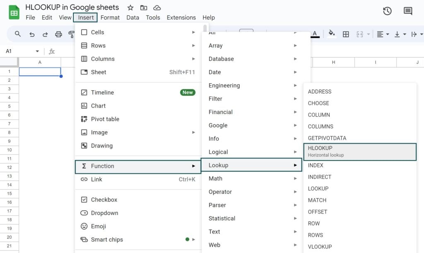Expand the Image submenu
The height and width of the screenshot is (253, 424).
click(x=138, y=132)
